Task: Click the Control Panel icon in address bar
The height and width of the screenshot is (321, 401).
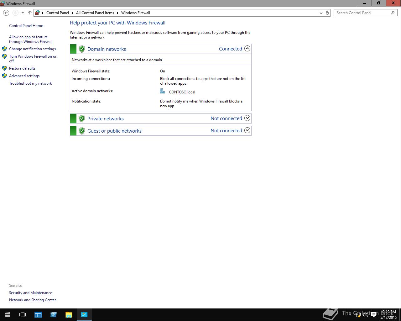Action: 38,13
